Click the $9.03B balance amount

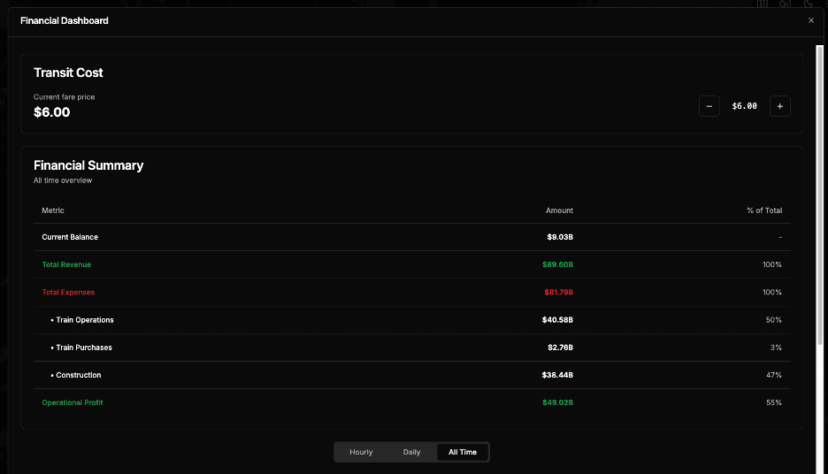560,237
